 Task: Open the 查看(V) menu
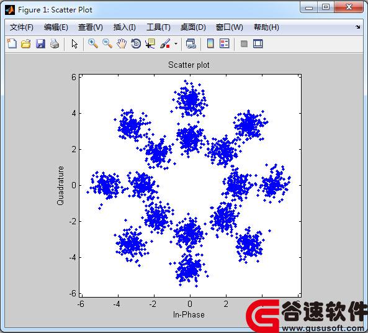(91, 27)
